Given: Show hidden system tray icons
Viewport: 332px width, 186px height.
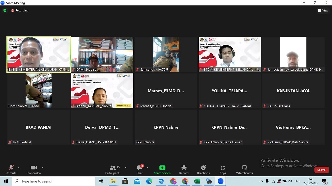Looking at the screenshot, I should [261, 181].
